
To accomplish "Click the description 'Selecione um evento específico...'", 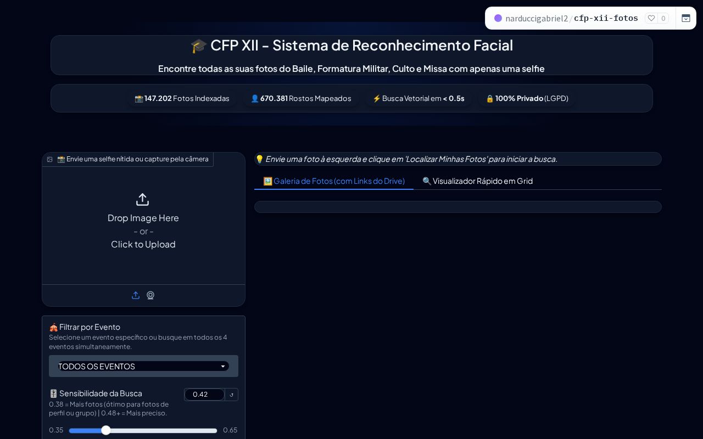I will coord(138,342).
